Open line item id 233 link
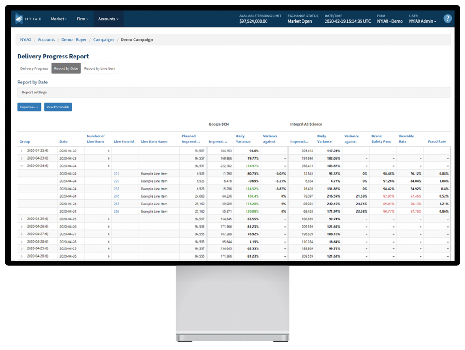 pos(117,189)
